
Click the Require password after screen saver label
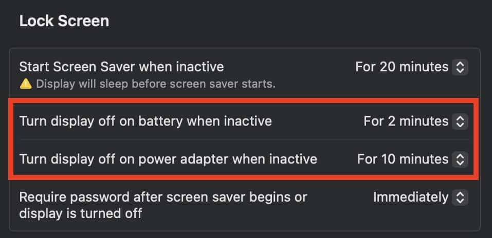coord(163,197)
